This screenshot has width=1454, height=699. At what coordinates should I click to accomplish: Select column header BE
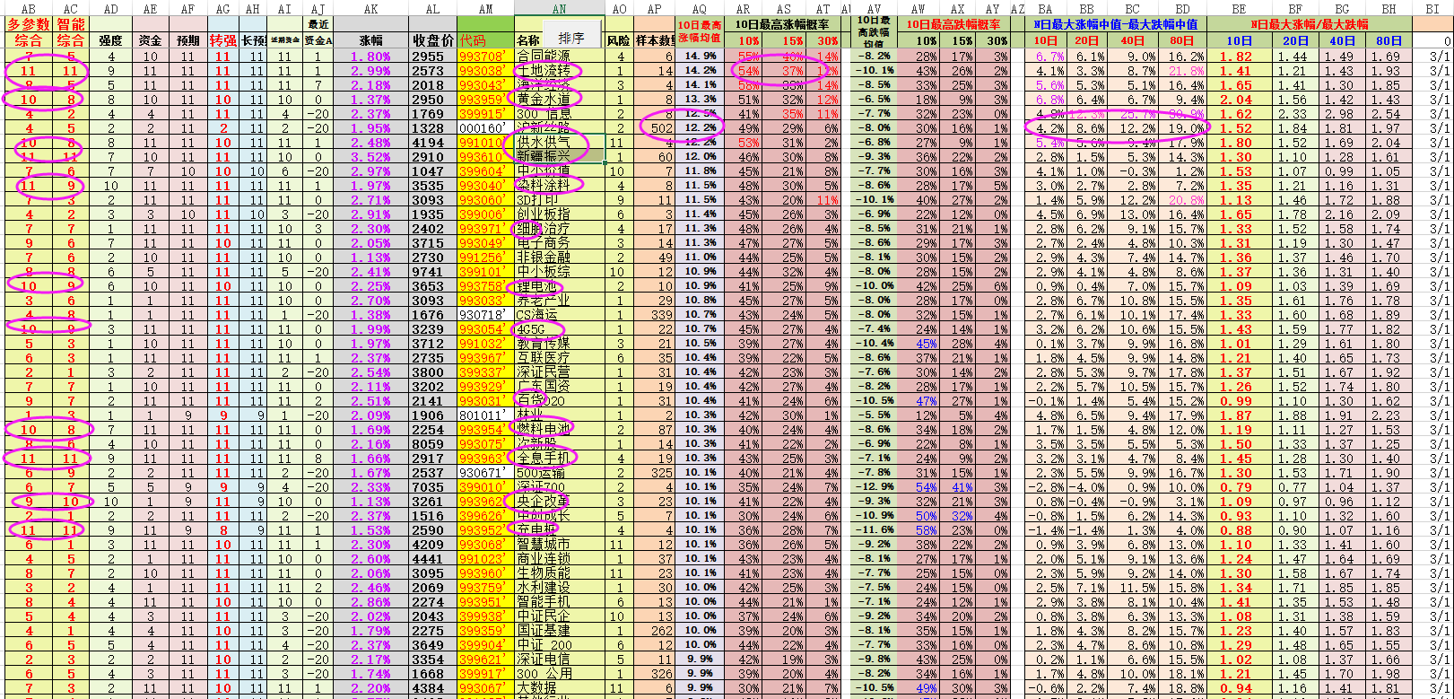(x=1239, y=8)
